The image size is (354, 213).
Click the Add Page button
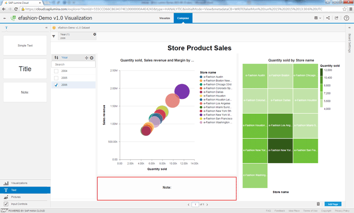click(x=333, y=204)
